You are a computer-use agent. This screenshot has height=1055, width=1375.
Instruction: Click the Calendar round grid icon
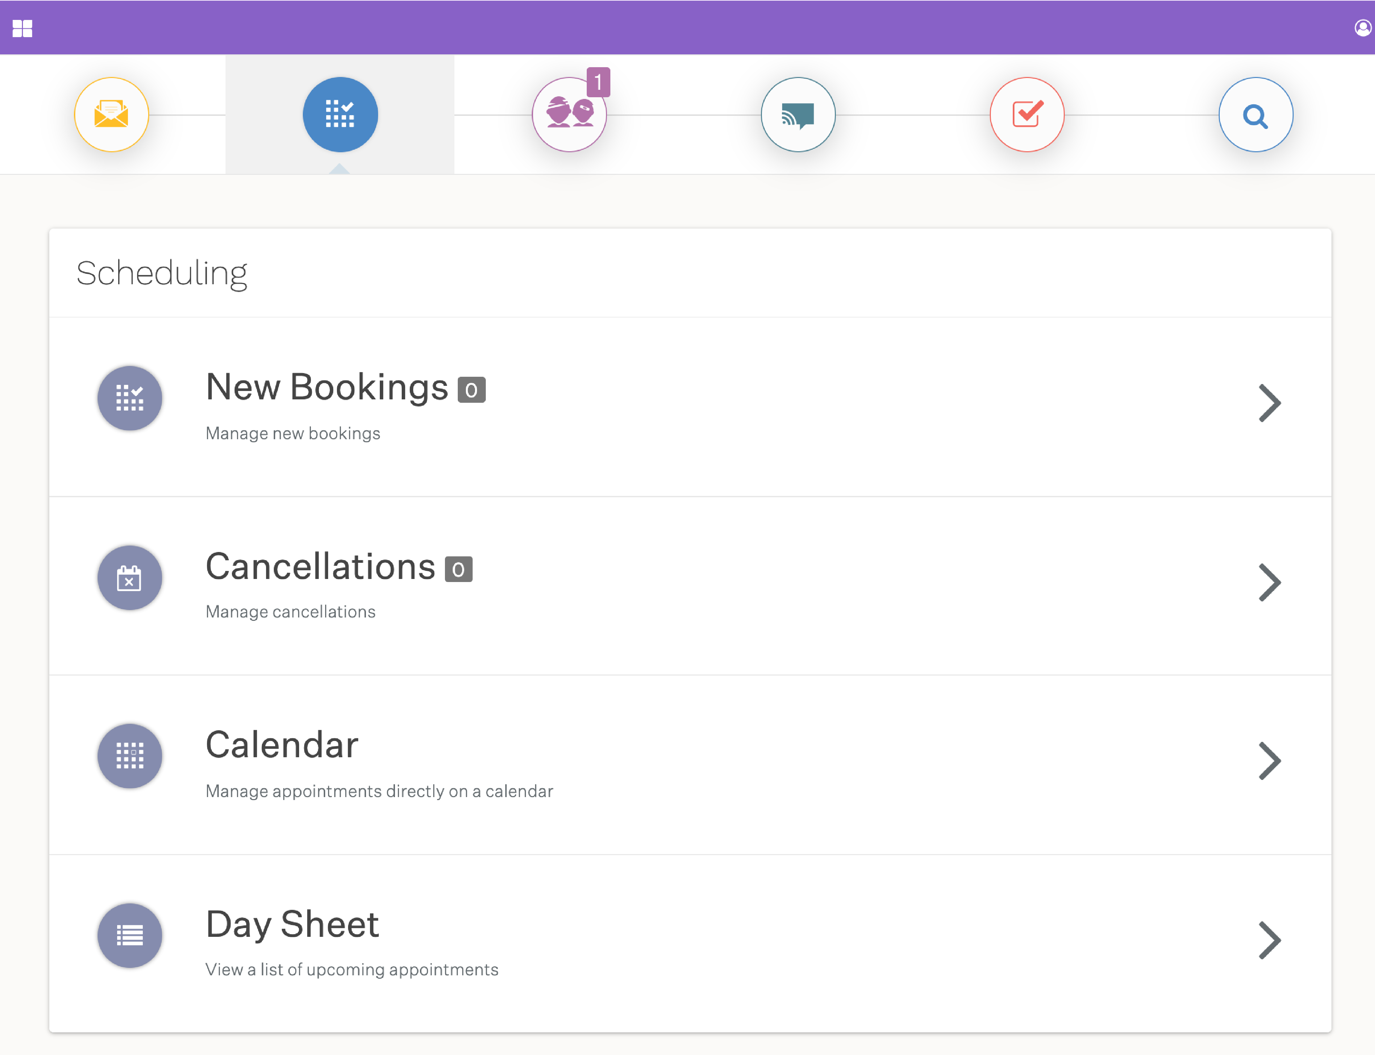coord(130,756)
